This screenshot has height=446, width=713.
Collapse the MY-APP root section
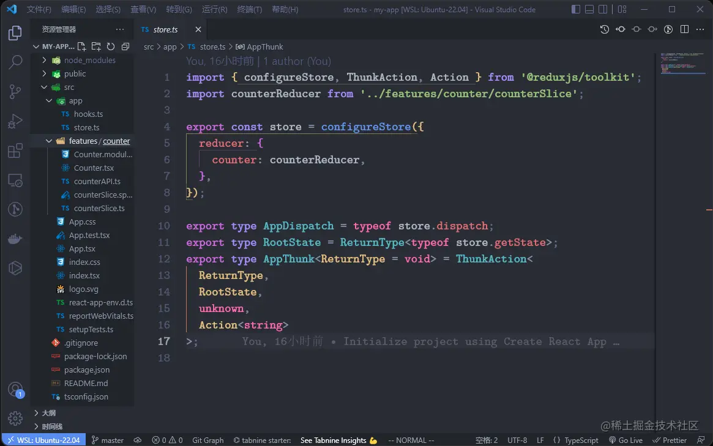[x=53, y=46]
